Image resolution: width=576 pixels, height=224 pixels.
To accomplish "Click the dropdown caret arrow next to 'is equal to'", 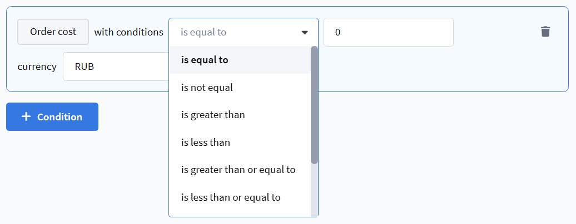I will [304, 32].
